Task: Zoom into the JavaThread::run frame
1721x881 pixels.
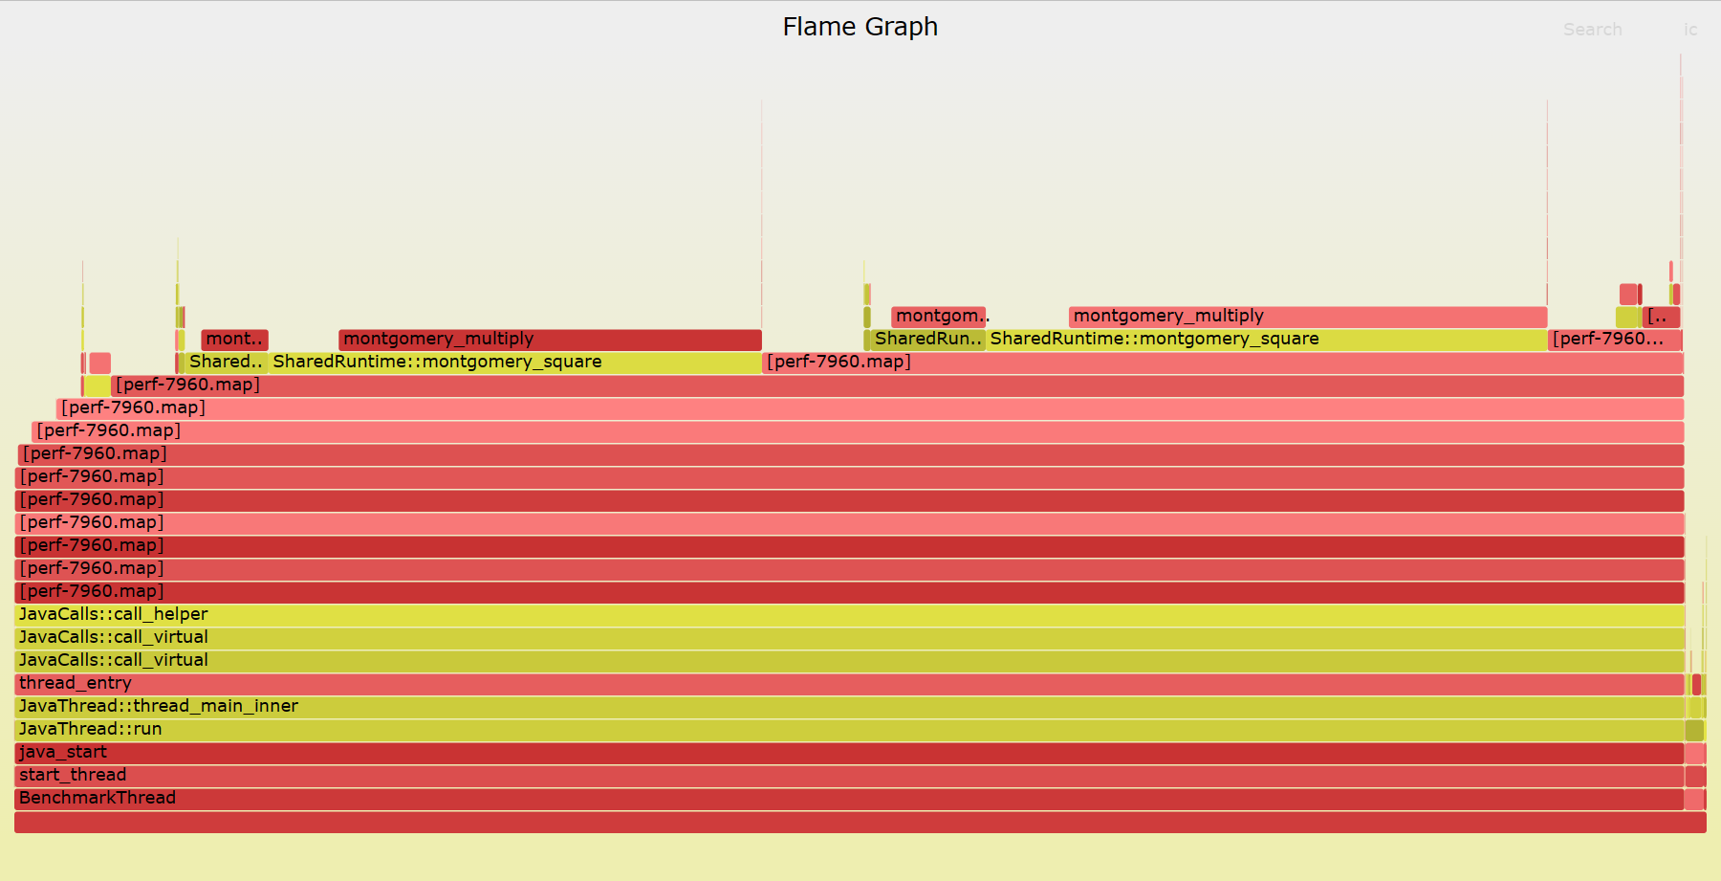Action: tap(849, 730)
